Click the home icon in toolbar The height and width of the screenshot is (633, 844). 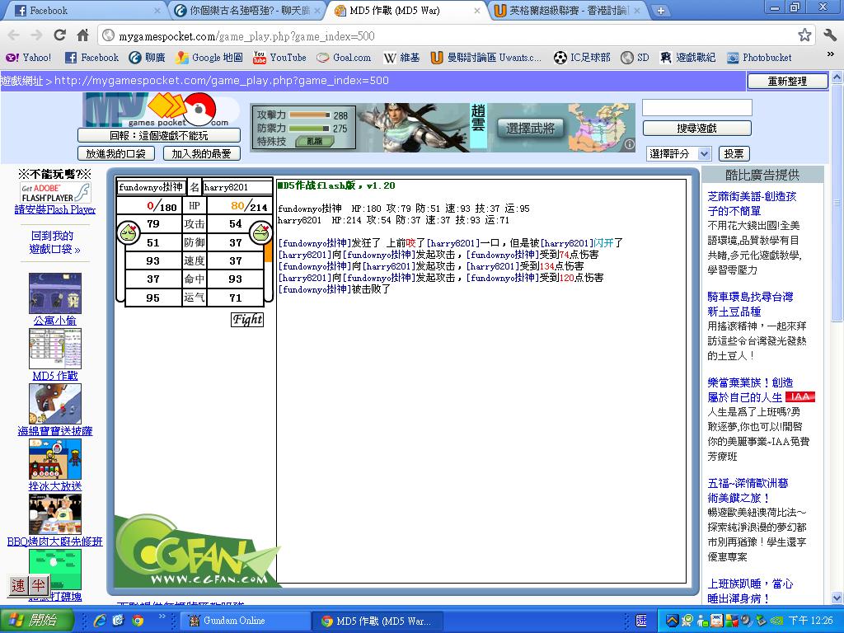click(x=82, y=35)
